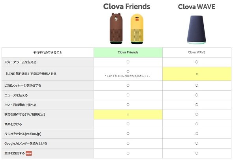The width and height of the screenshot is (233, 160).
Task: Click the Clova WAVE title heading
Action: coord(196,7)
